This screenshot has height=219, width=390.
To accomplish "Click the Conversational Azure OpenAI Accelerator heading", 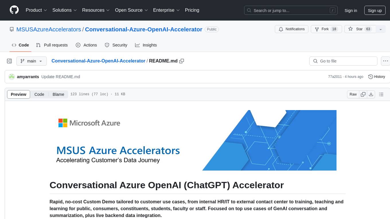I will 167,185.
